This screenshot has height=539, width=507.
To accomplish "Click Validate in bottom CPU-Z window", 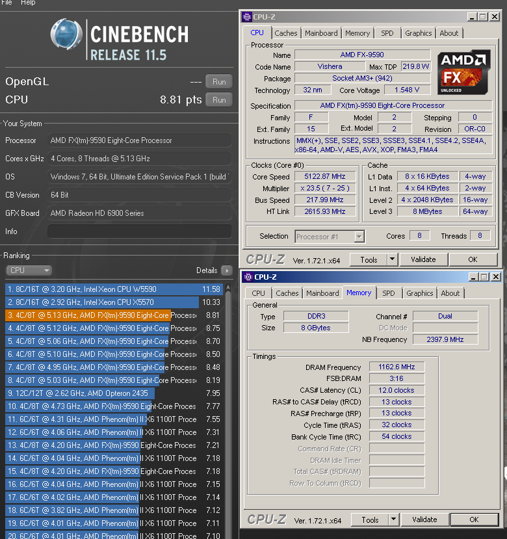I will [425, 519].
